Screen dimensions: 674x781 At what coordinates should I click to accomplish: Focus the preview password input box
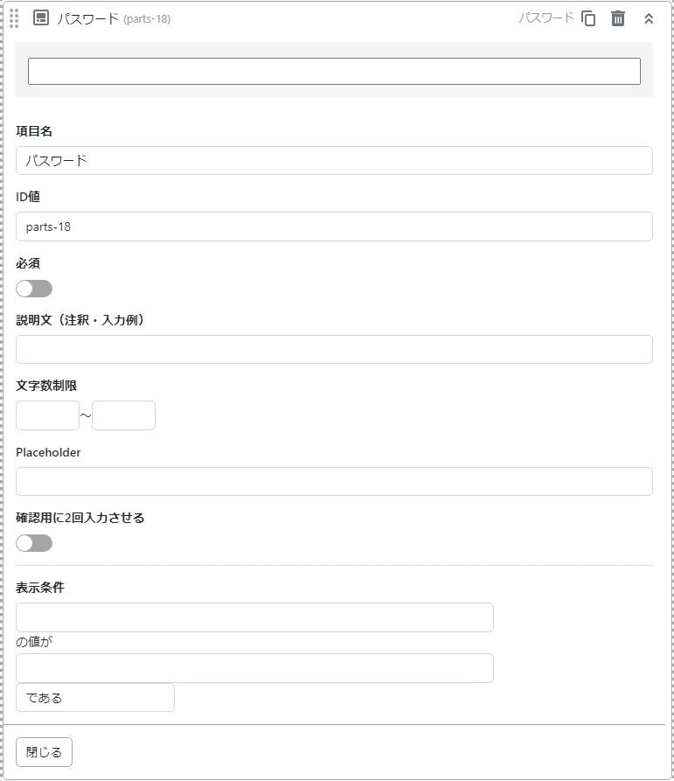tap(334, 72)
